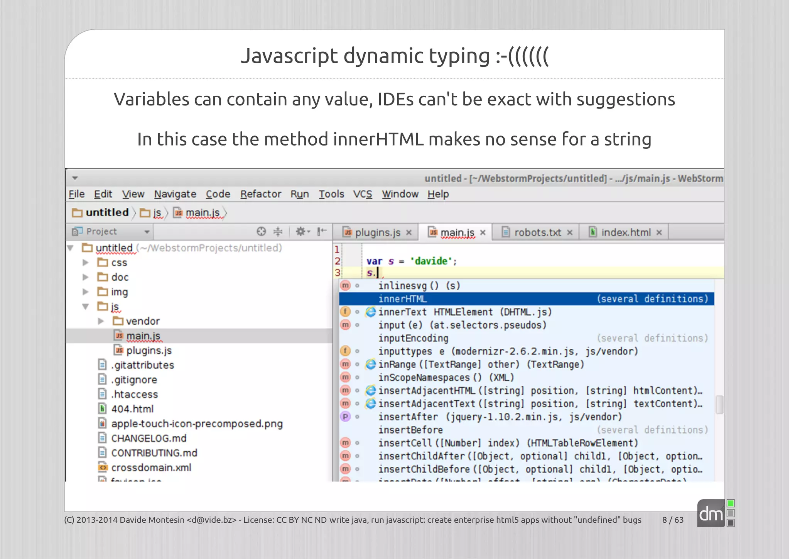The height and width of the screenshot is (559, 790).
Task: Choose insertAdjacentText suggestion
Action: [x=527, y=404]
